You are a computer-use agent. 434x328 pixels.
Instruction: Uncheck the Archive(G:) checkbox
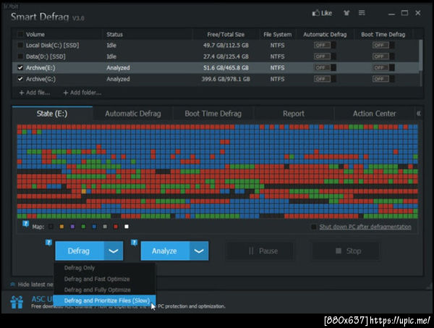pos(20,79)
